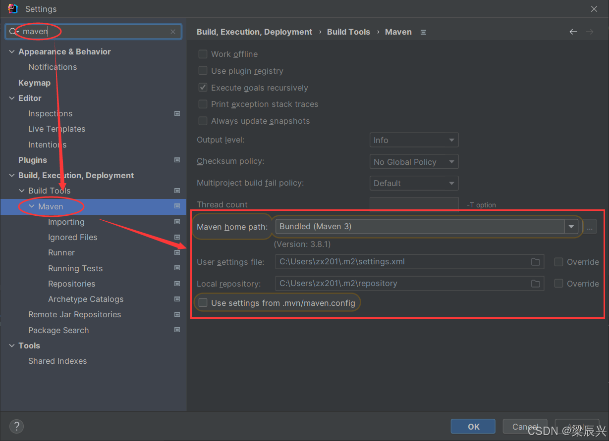Click Build, Execution, Deployment breadcrumb
Image resolution: width=609 pixels, height=441 pixels.
click(255, 32)
